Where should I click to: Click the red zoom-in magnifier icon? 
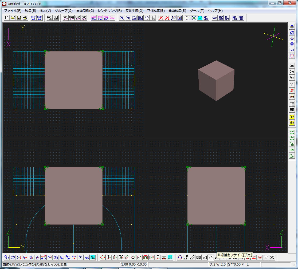tap(161, 18)
